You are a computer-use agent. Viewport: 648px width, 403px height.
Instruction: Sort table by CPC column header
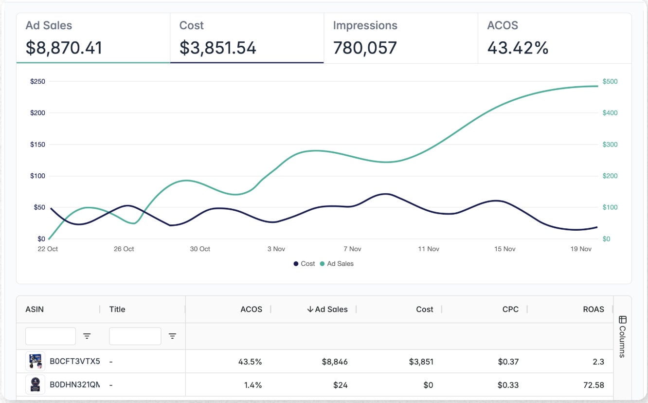(x=510, y=309)
